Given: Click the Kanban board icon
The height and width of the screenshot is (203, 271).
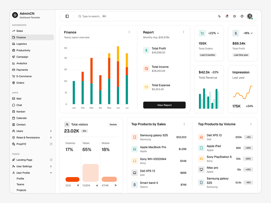Looking at the screenshot, I should point(14,112).
